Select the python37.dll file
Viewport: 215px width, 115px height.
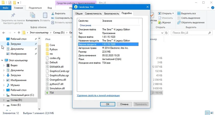(56, 84)
